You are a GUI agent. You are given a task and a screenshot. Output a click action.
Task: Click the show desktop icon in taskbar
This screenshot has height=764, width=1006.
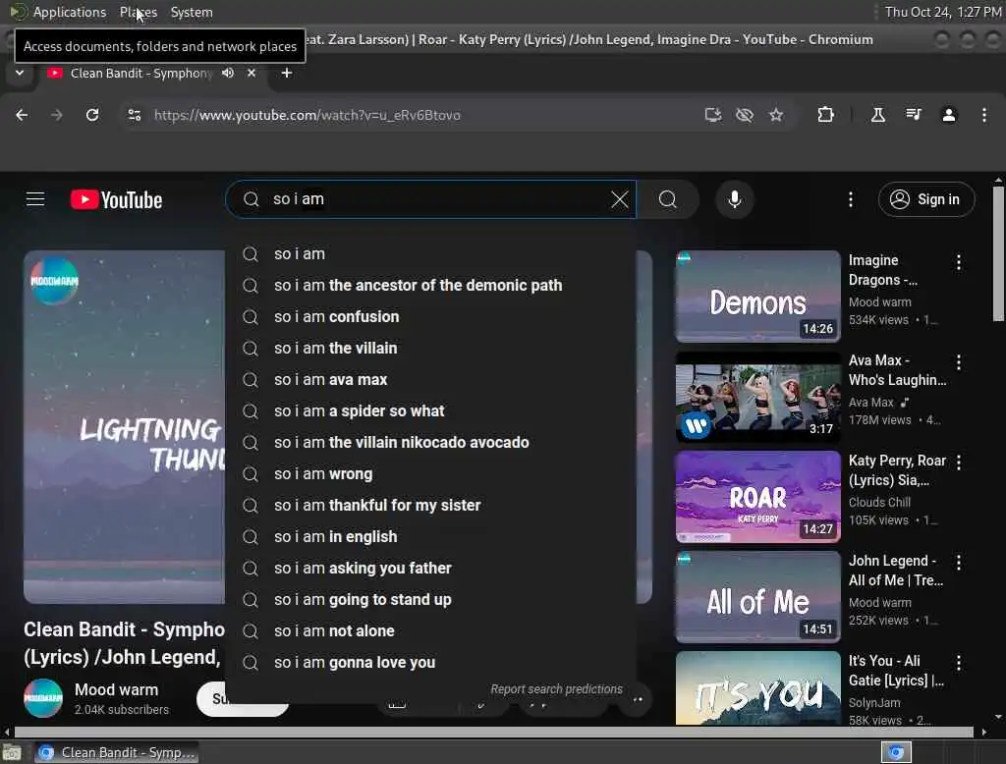[x=12, y=752]
